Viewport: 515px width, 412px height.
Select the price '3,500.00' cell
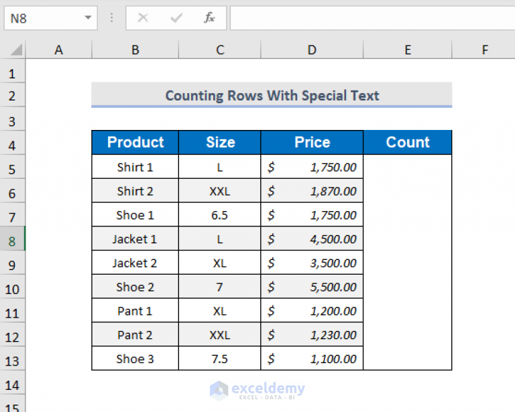[312, 263]
